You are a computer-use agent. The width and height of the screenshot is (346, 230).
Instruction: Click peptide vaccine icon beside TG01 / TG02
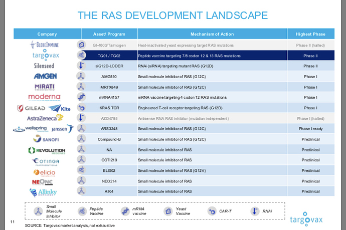click(x=81, y=55)
